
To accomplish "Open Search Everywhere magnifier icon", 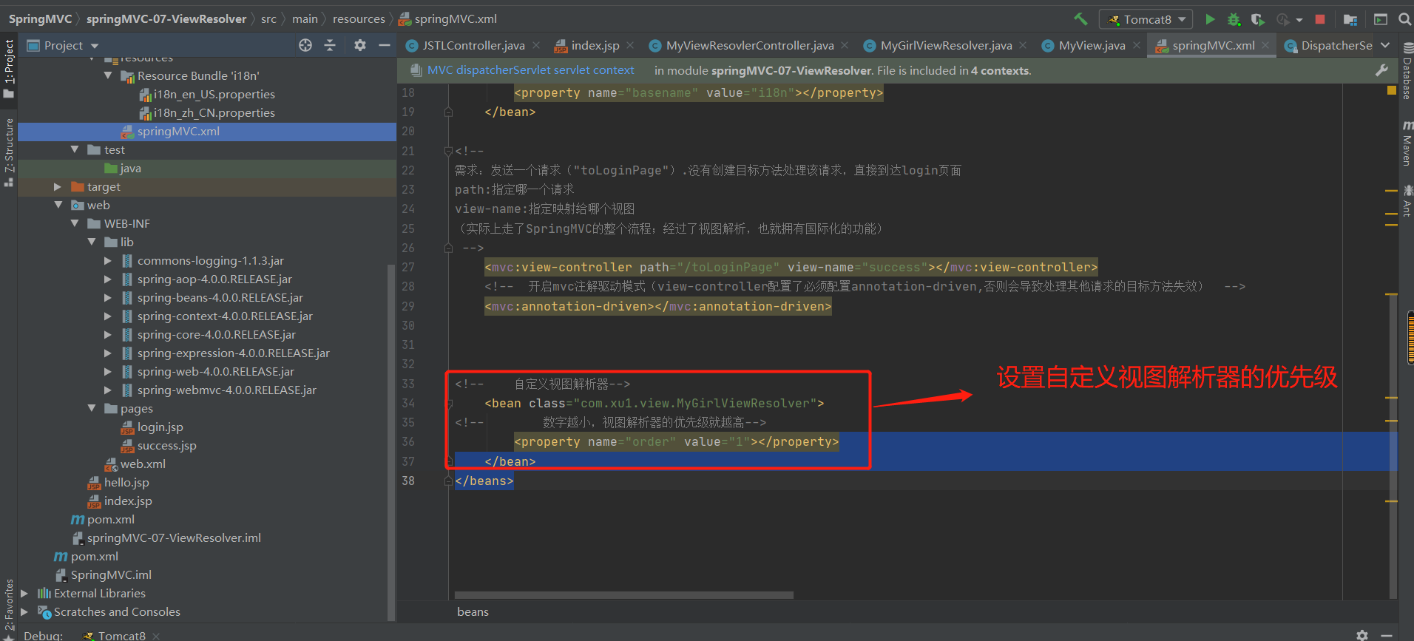I will (1404, 19).
